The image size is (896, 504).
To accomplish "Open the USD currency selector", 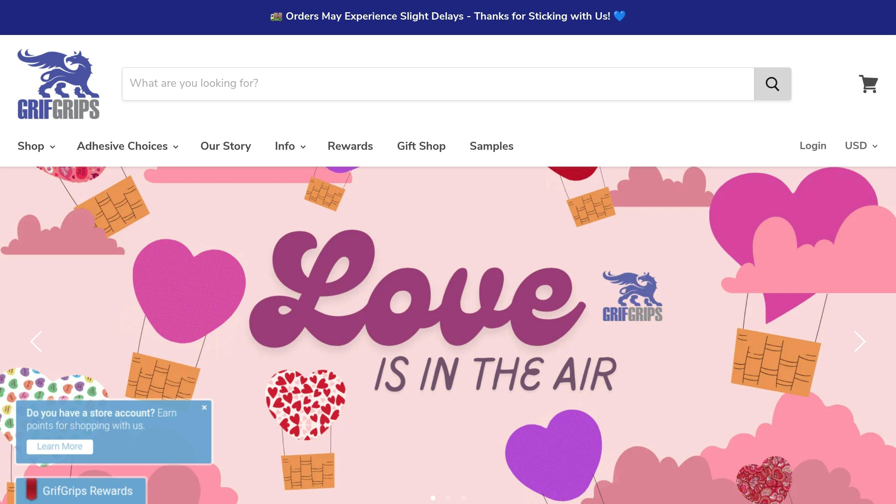I will (x=861, y=146).
